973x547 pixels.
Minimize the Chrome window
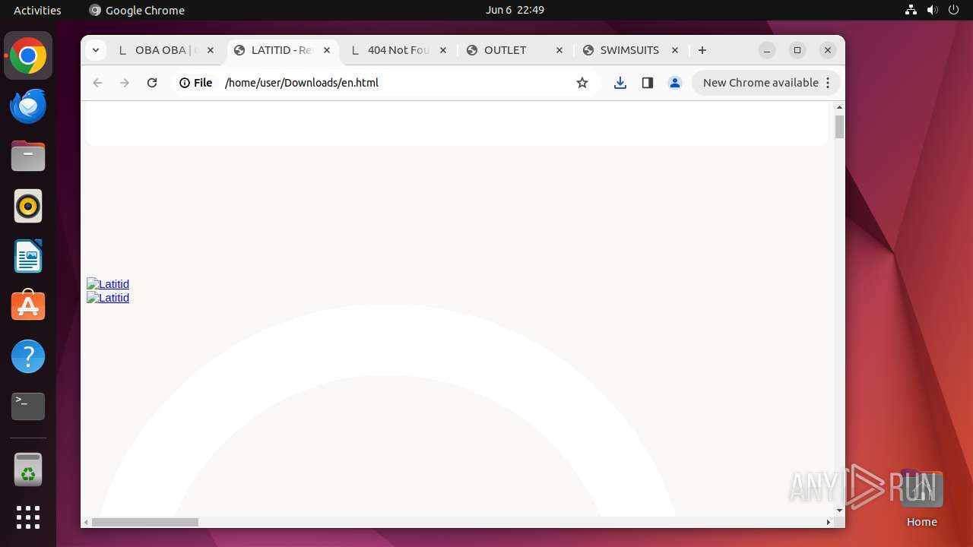[x=767, y=50]
